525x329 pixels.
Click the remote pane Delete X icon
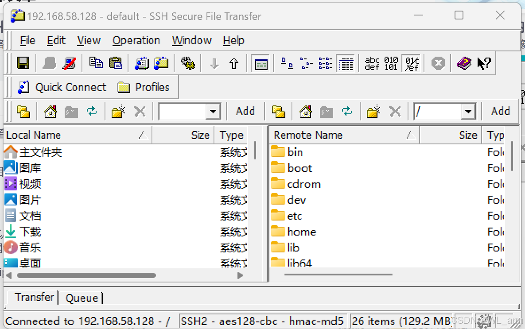click(x=395, y=111)
